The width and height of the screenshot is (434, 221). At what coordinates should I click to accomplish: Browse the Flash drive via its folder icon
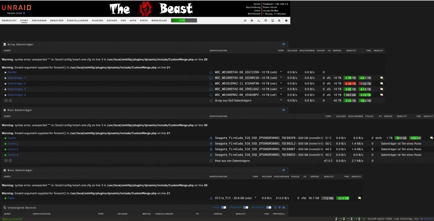coord(359,198)
